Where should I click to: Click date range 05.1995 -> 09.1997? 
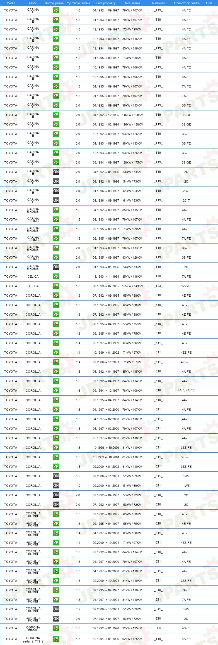106,257
